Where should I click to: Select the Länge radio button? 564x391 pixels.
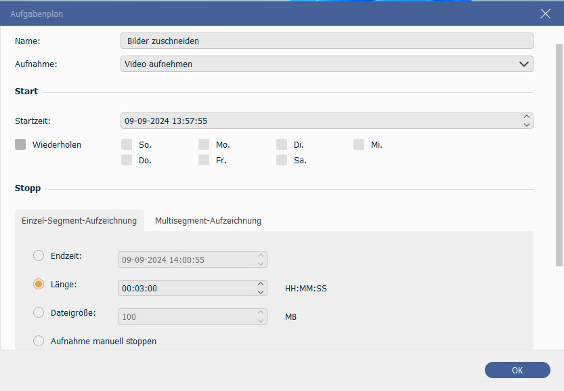pyautogui.click(x=39, y=284)
